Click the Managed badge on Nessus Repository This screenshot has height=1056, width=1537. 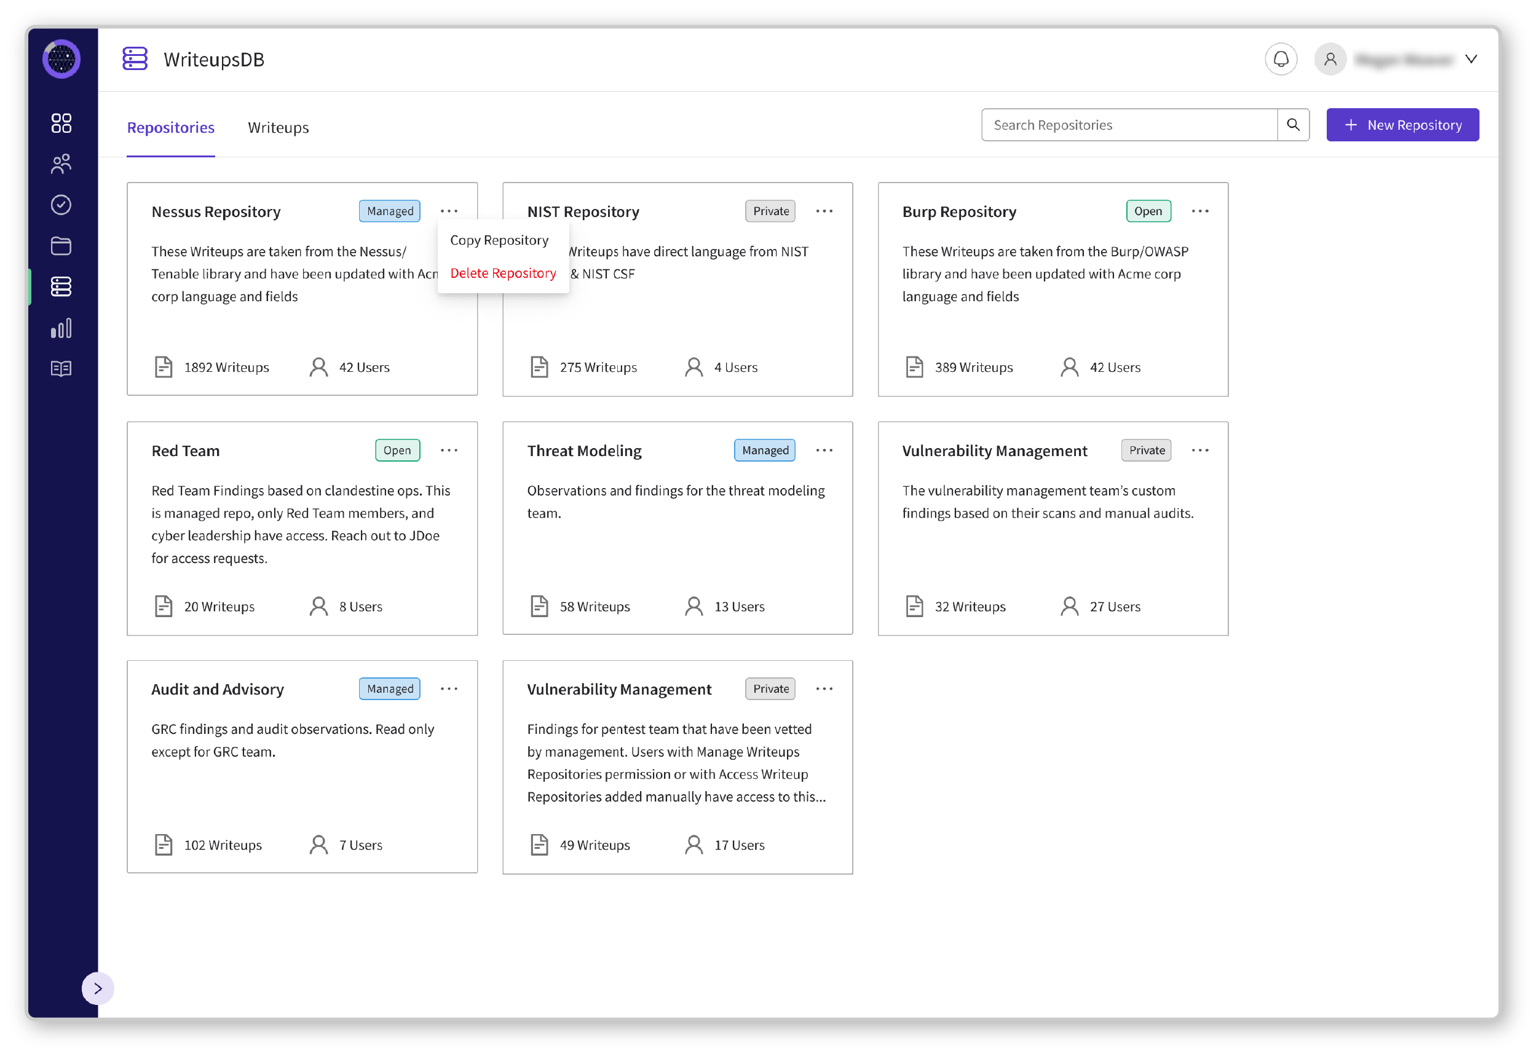coord(390,211)
